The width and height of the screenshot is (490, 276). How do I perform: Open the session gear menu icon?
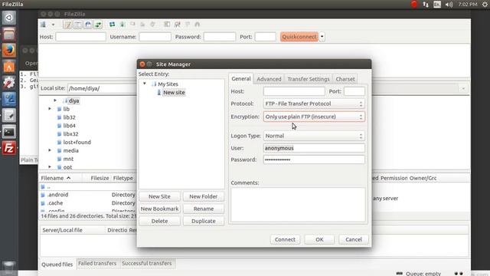[x=485, y=5]
